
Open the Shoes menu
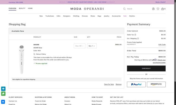(x=93, y=16)
